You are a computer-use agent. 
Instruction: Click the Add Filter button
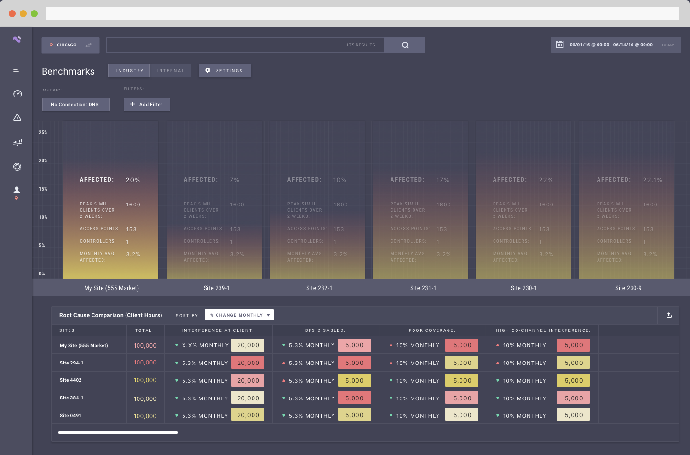pos(147,104)
